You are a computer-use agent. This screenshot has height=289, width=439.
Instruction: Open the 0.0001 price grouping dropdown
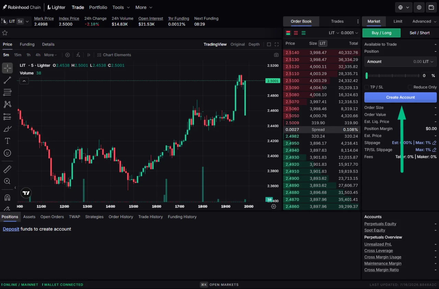[x=349, y=33]
